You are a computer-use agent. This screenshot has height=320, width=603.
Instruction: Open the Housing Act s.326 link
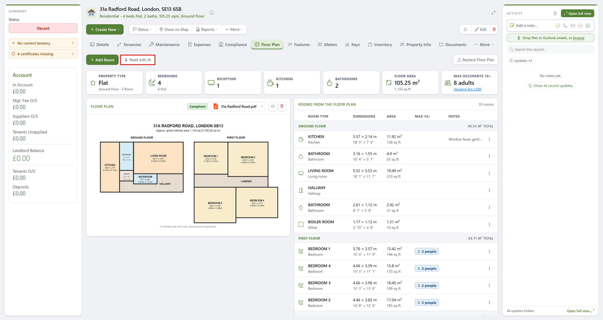467,89
